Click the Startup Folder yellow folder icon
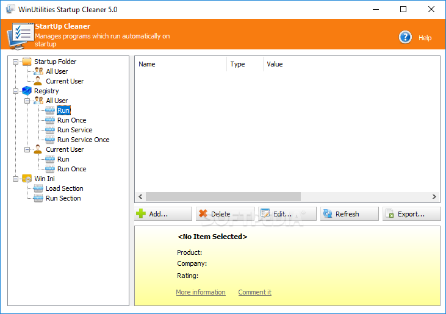 [x=27, y=62]
